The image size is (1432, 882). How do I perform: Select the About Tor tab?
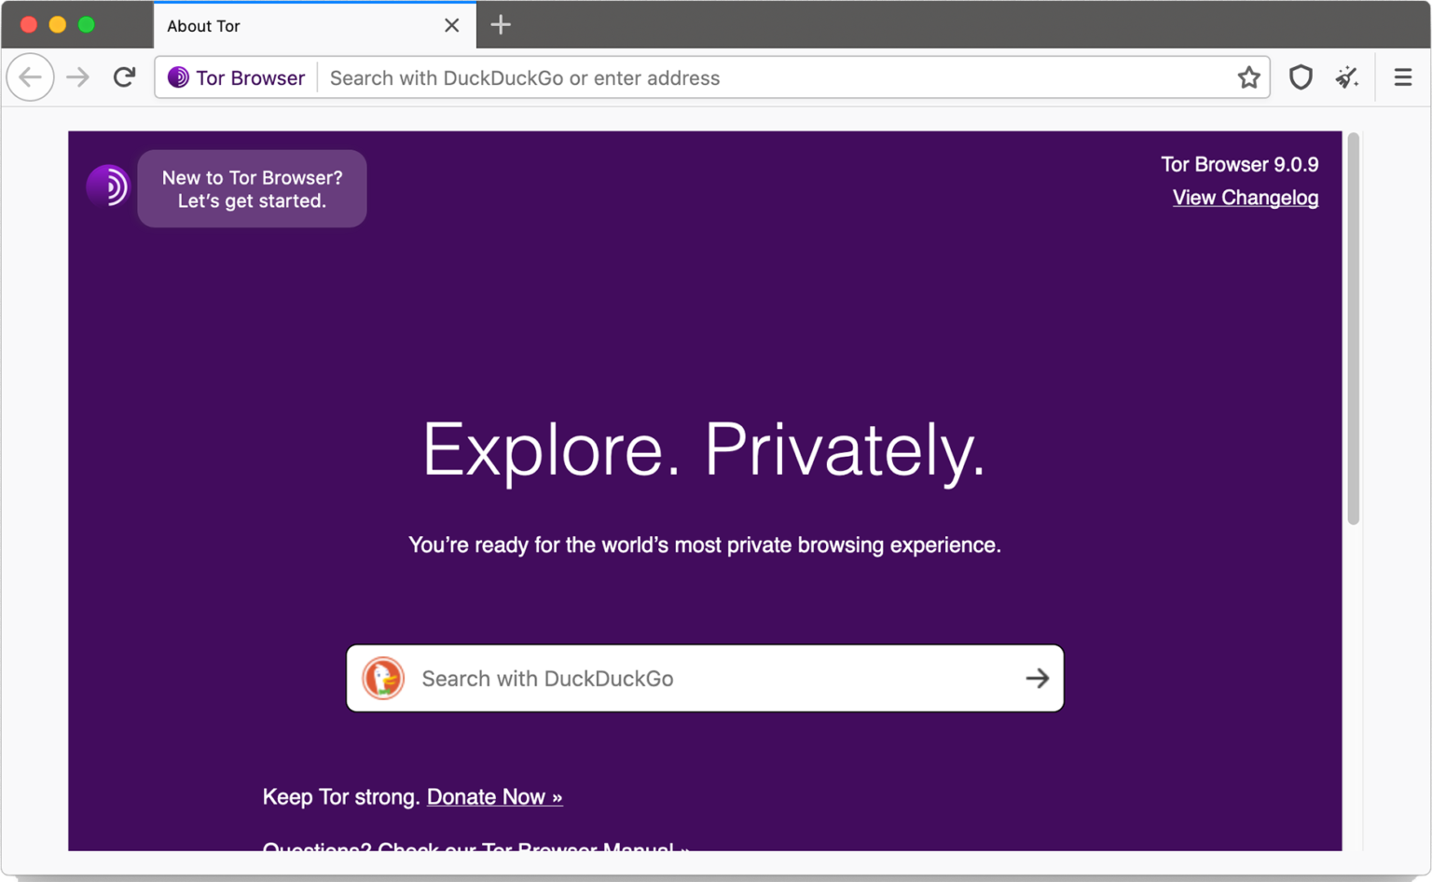(280, 25)
